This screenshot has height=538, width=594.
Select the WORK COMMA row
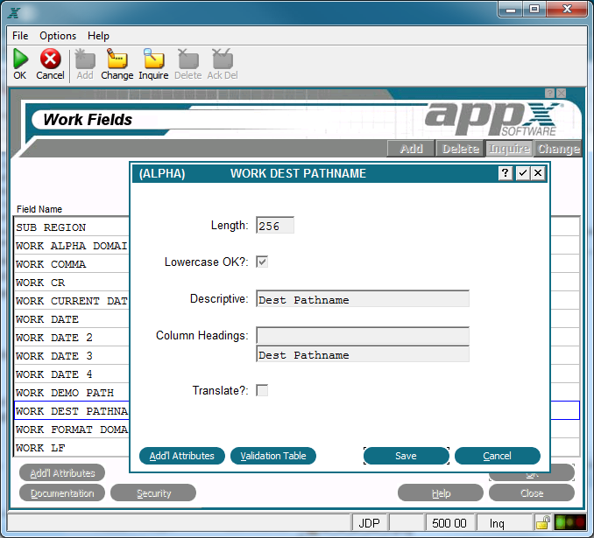point(72,264)
